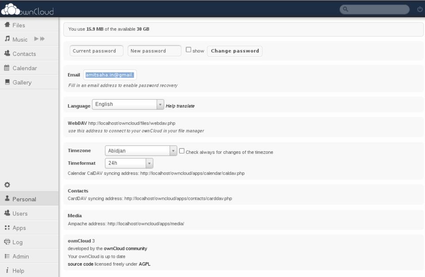Viewport: 425px width, 277px height.
Task: Click the Log printer icon
Action: (x=8, y=242)
